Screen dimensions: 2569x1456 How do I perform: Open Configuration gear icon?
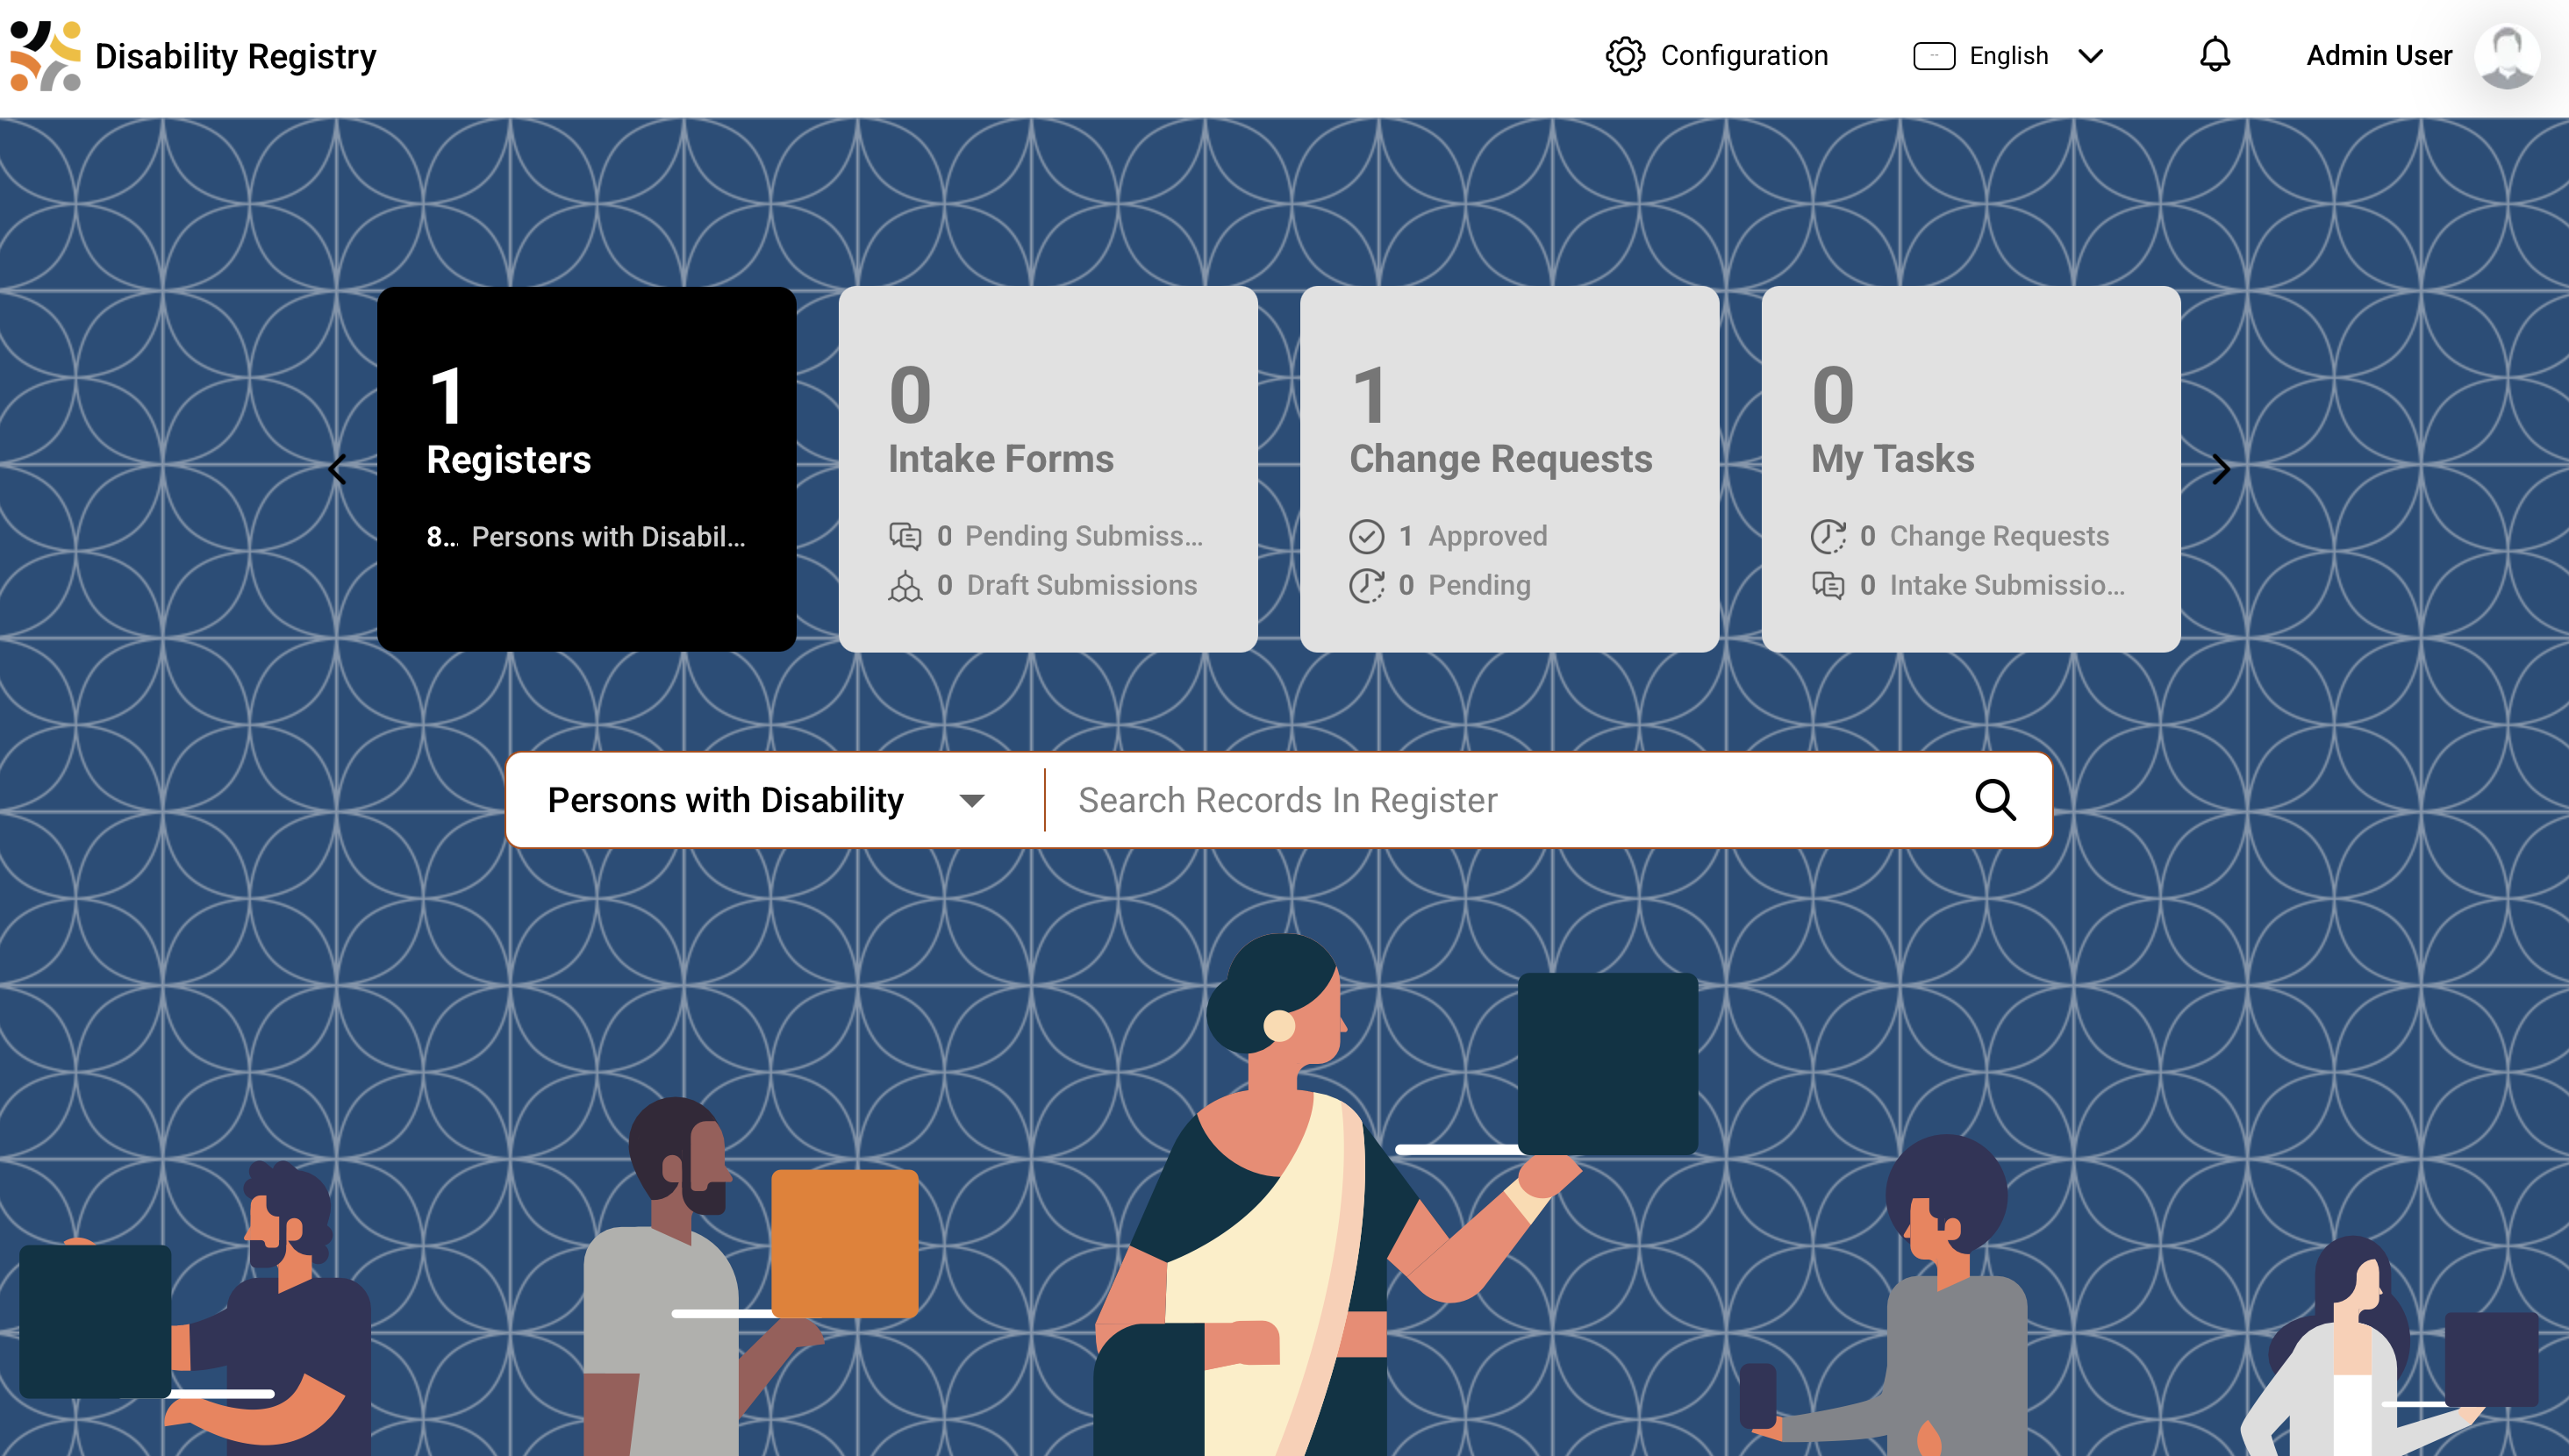pyautogui.click(x=1625, y=56)
